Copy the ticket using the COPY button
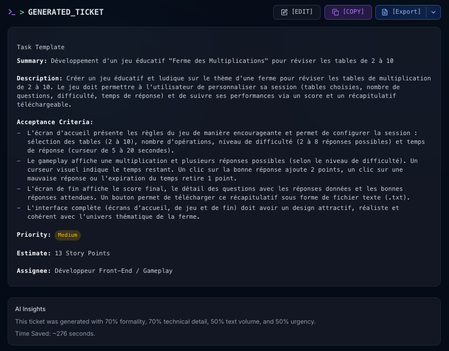Image resolution: width=449 pixels, height=351 pixels. (x=348, y=12)
